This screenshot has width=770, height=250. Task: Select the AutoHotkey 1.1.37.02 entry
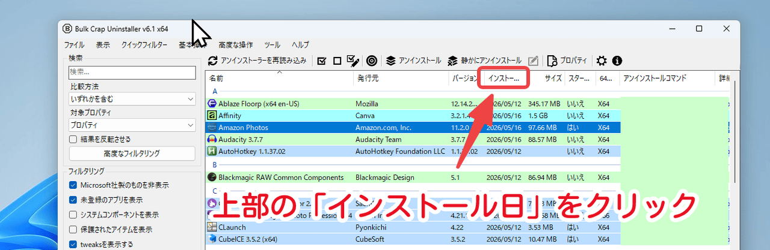(251, 152)
